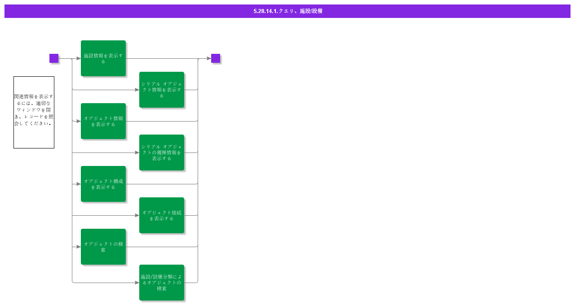Select the オブジェクト構成を表示する box
The image size is (575, 305).
[103, 184]
